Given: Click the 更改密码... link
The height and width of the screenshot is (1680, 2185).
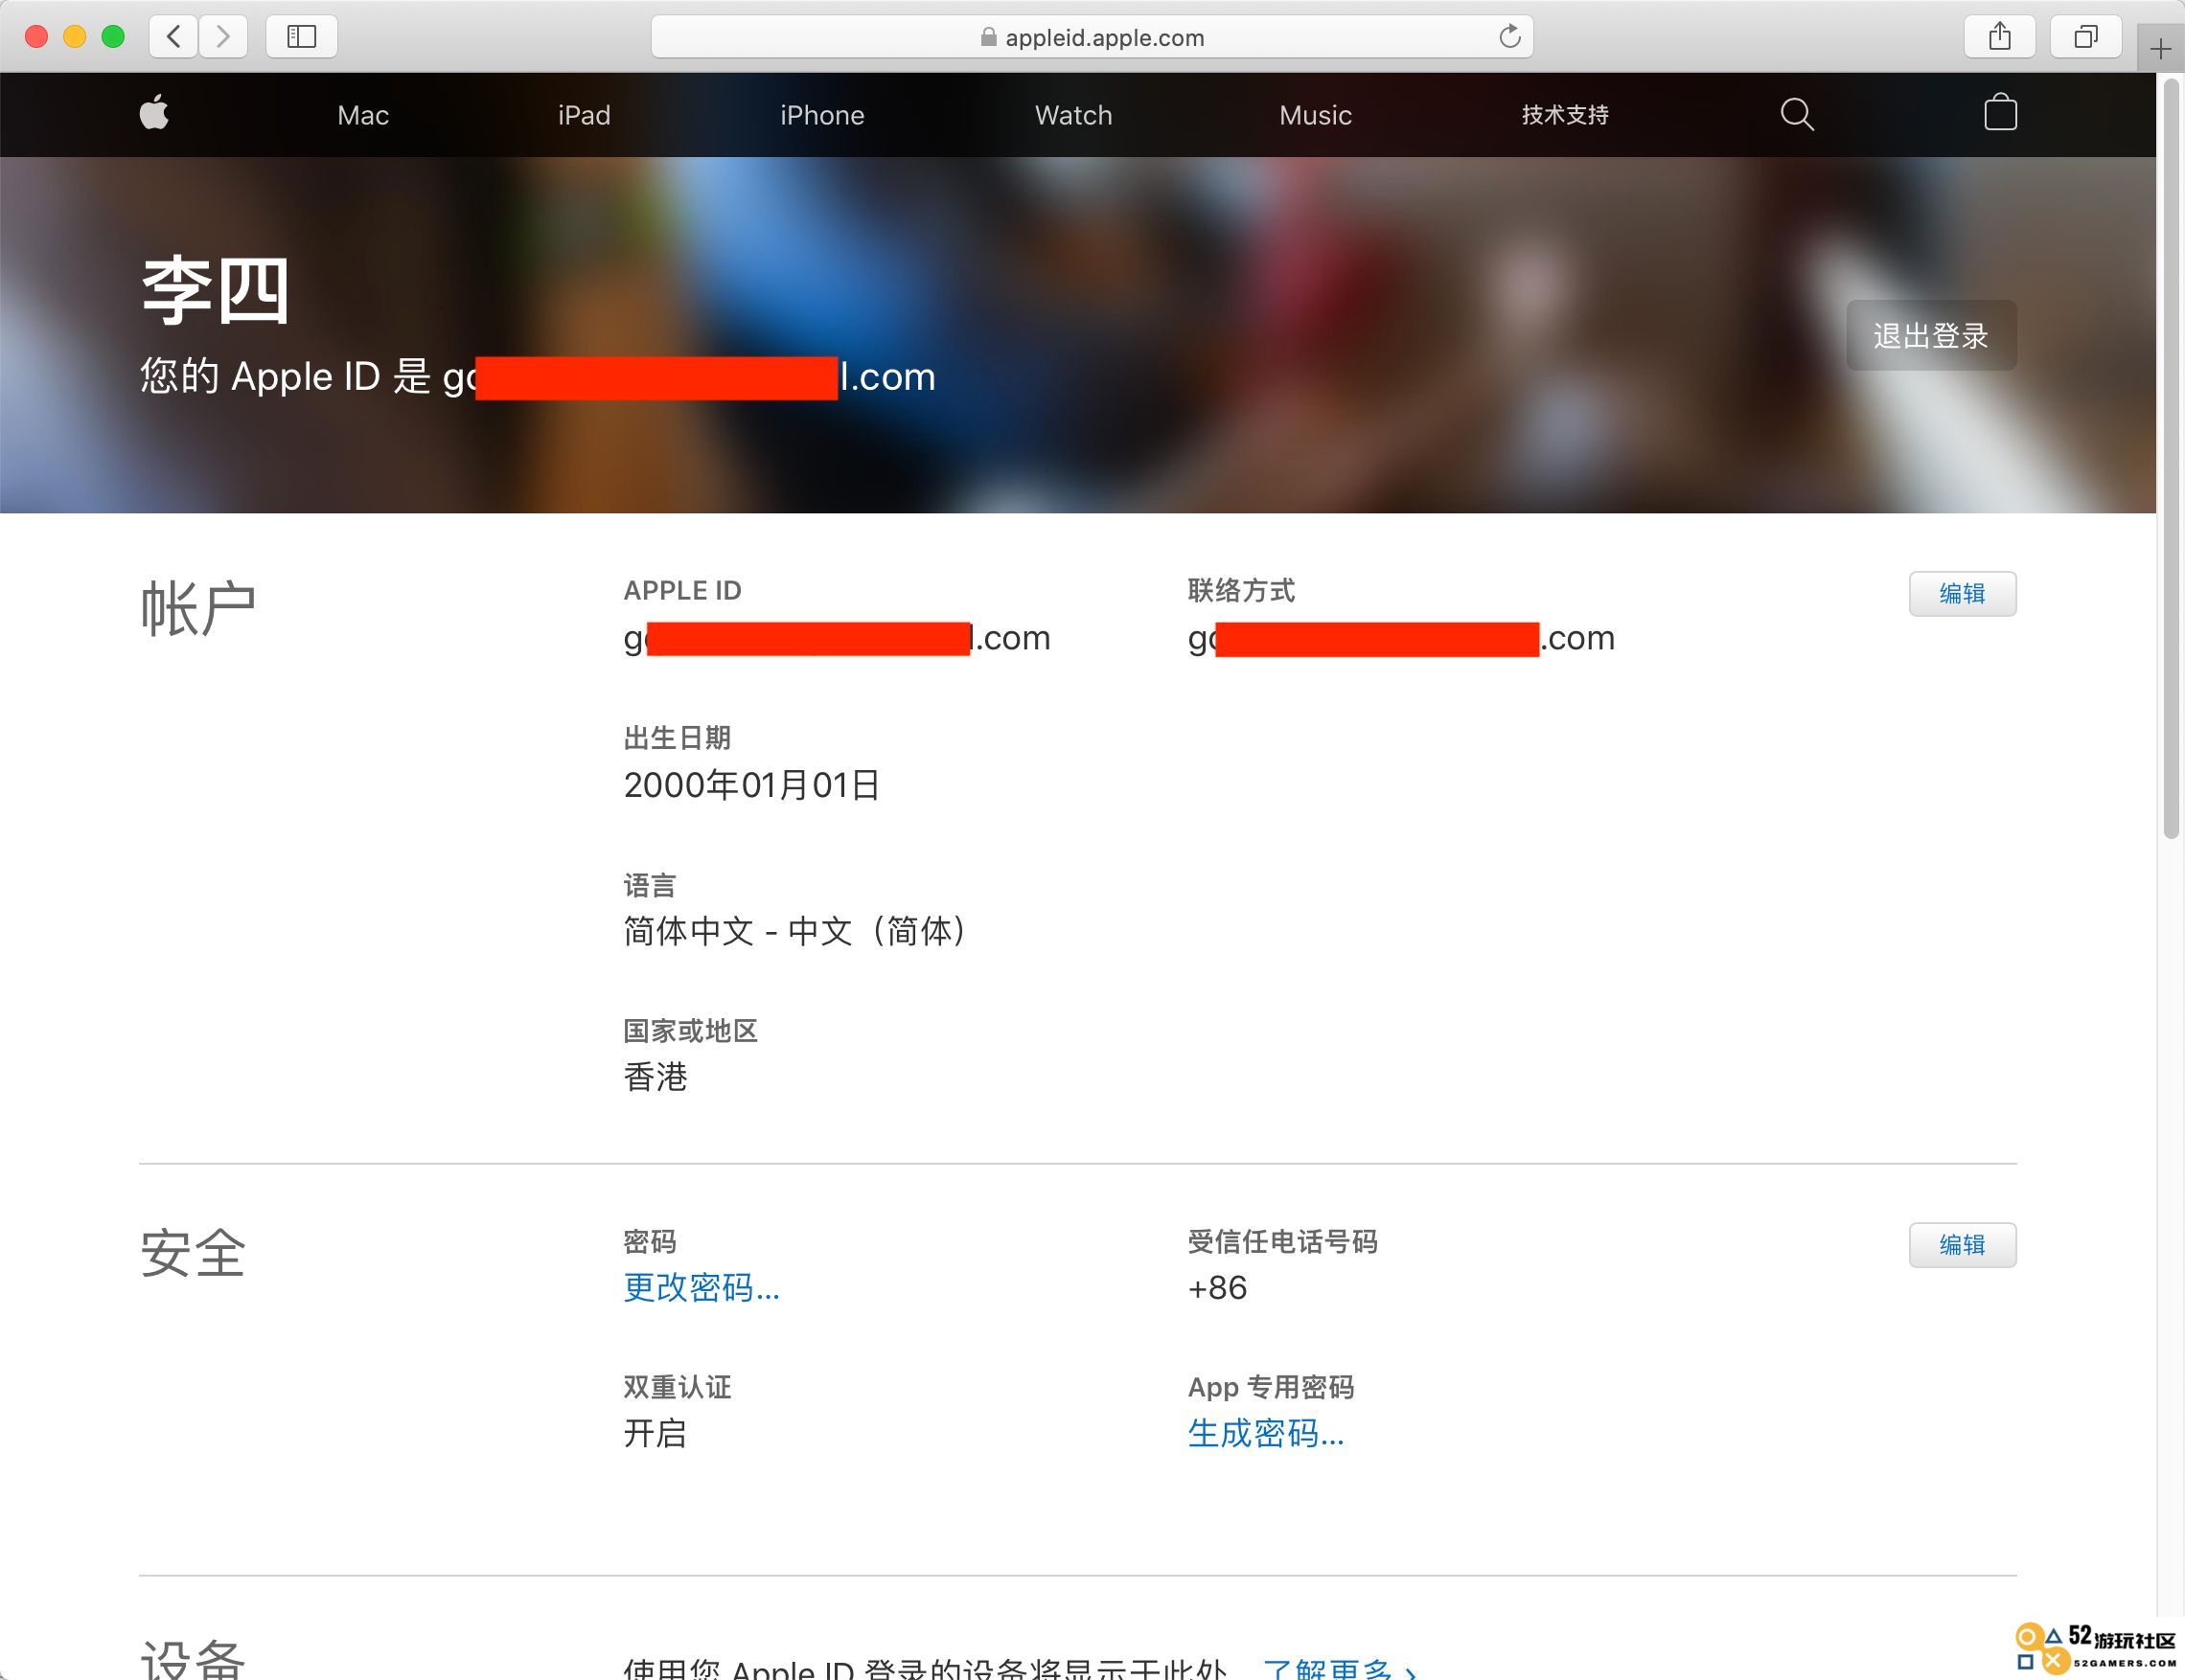Looking at the screenshot, I should click(701, 1287).
